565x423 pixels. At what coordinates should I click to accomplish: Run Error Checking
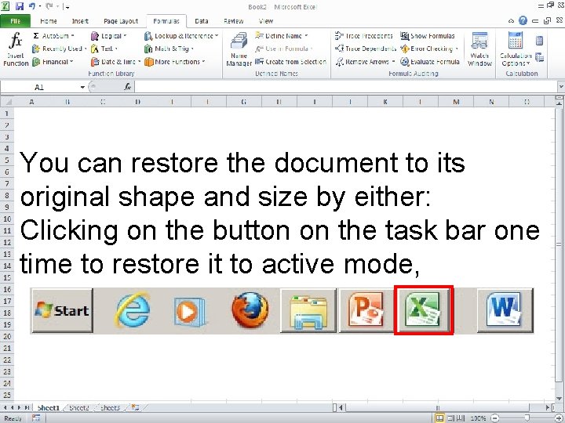pos(428,49)
